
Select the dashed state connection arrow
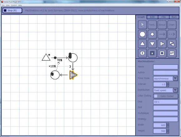172,34
